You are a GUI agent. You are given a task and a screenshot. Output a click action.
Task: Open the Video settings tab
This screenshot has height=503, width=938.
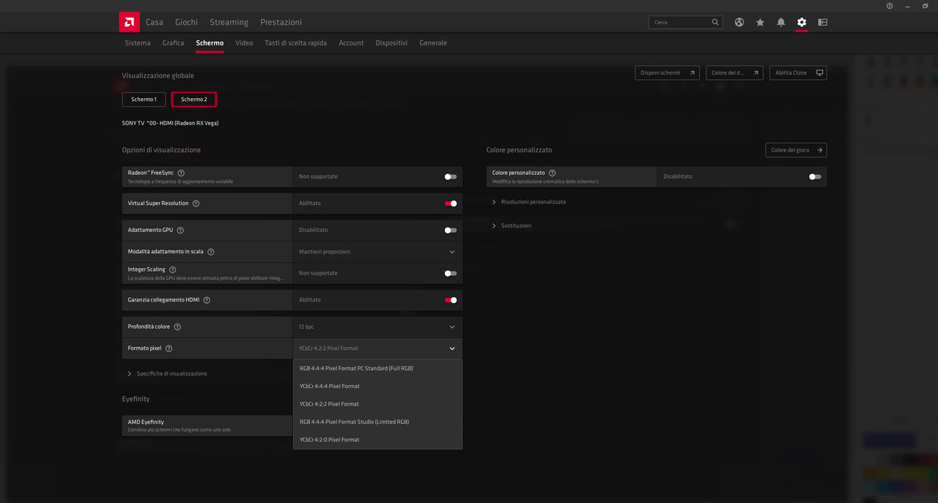[x=244, y=43]
